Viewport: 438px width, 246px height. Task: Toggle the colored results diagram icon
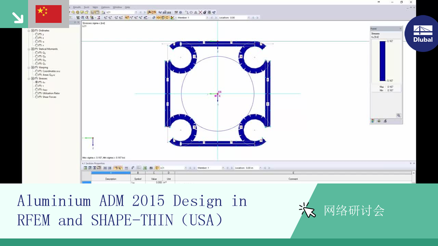[x=172, y=18]
